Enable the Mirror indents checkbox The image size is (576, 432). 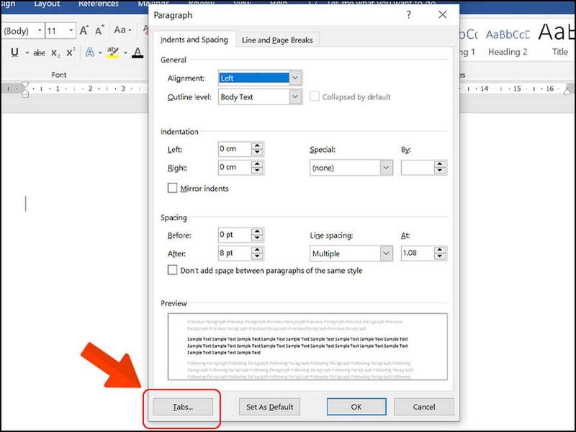[172, 189]
